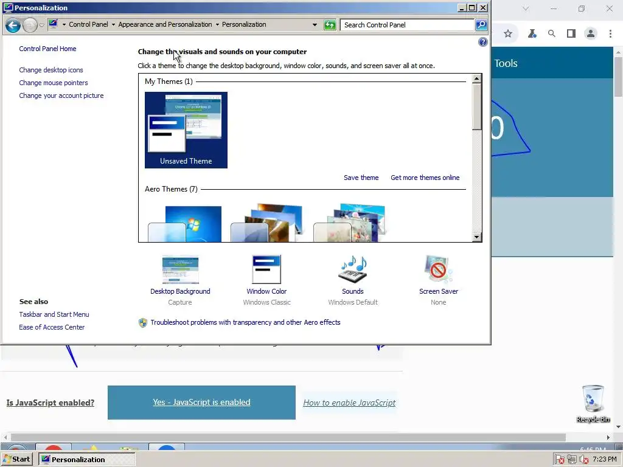Click the Personalization title bar icon
623x467 pixels.
click(8, 7)
